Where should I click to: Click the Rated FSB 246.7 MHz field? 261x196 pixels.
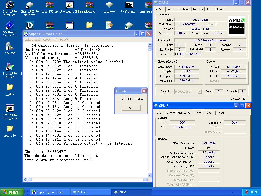[186, 80]
